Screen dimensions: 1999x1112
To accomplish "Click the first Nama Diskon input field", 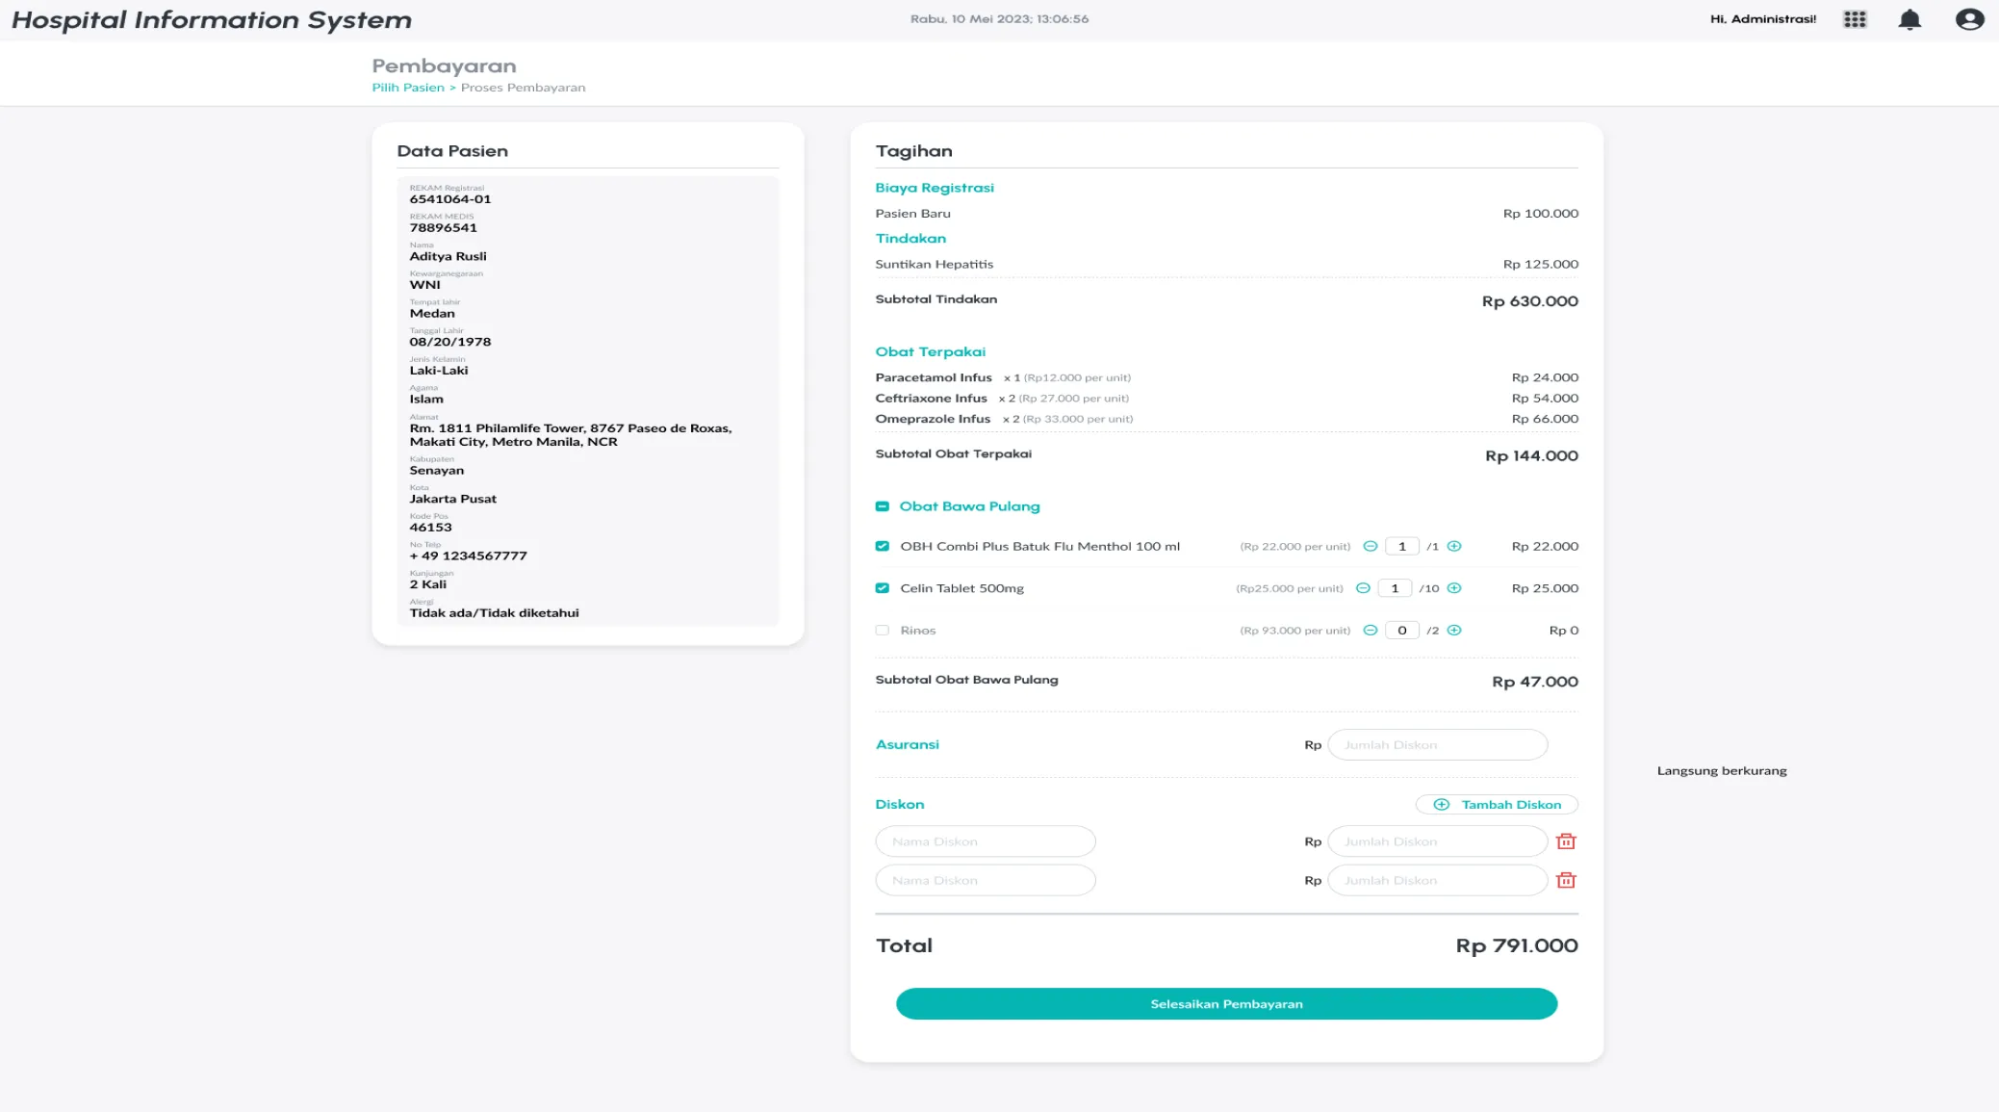I will [986, 841].
